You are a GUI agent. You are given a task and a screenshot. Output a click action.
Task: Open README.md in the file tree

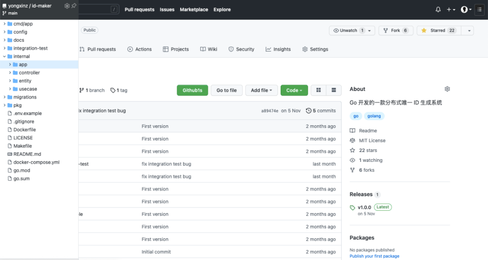pos(27,154)
